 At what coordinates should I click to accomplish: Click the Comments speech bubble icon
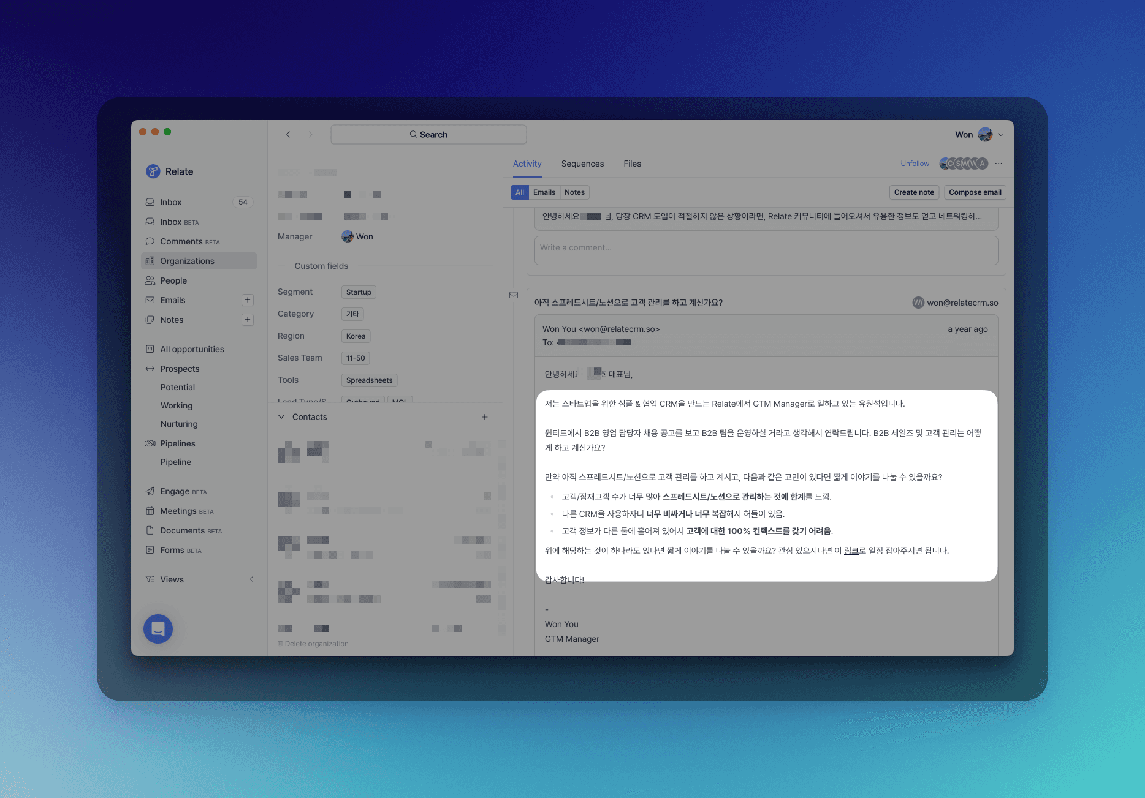point(150,241)
